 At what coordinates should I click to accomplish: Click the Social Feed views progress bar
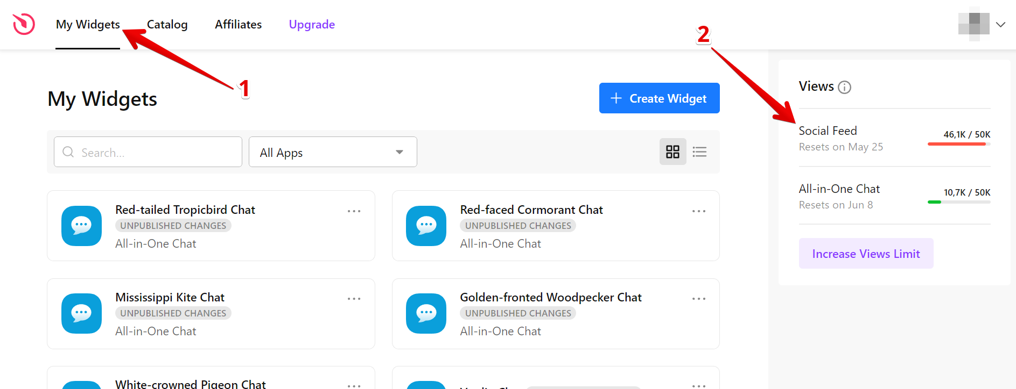(x=959, y=144)
